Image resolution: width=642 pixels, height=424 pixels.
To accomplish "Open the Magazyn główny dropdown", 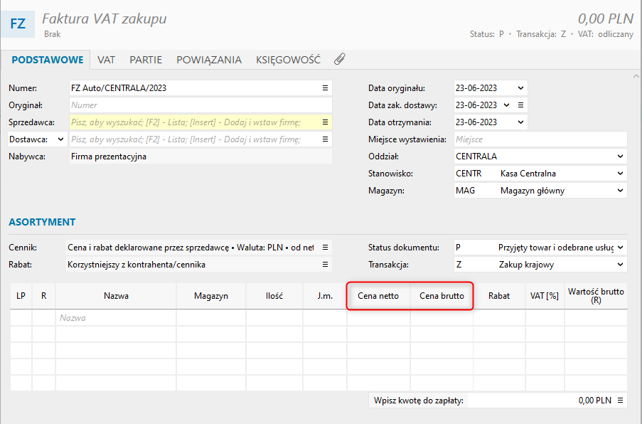I will tap(621, 191).
